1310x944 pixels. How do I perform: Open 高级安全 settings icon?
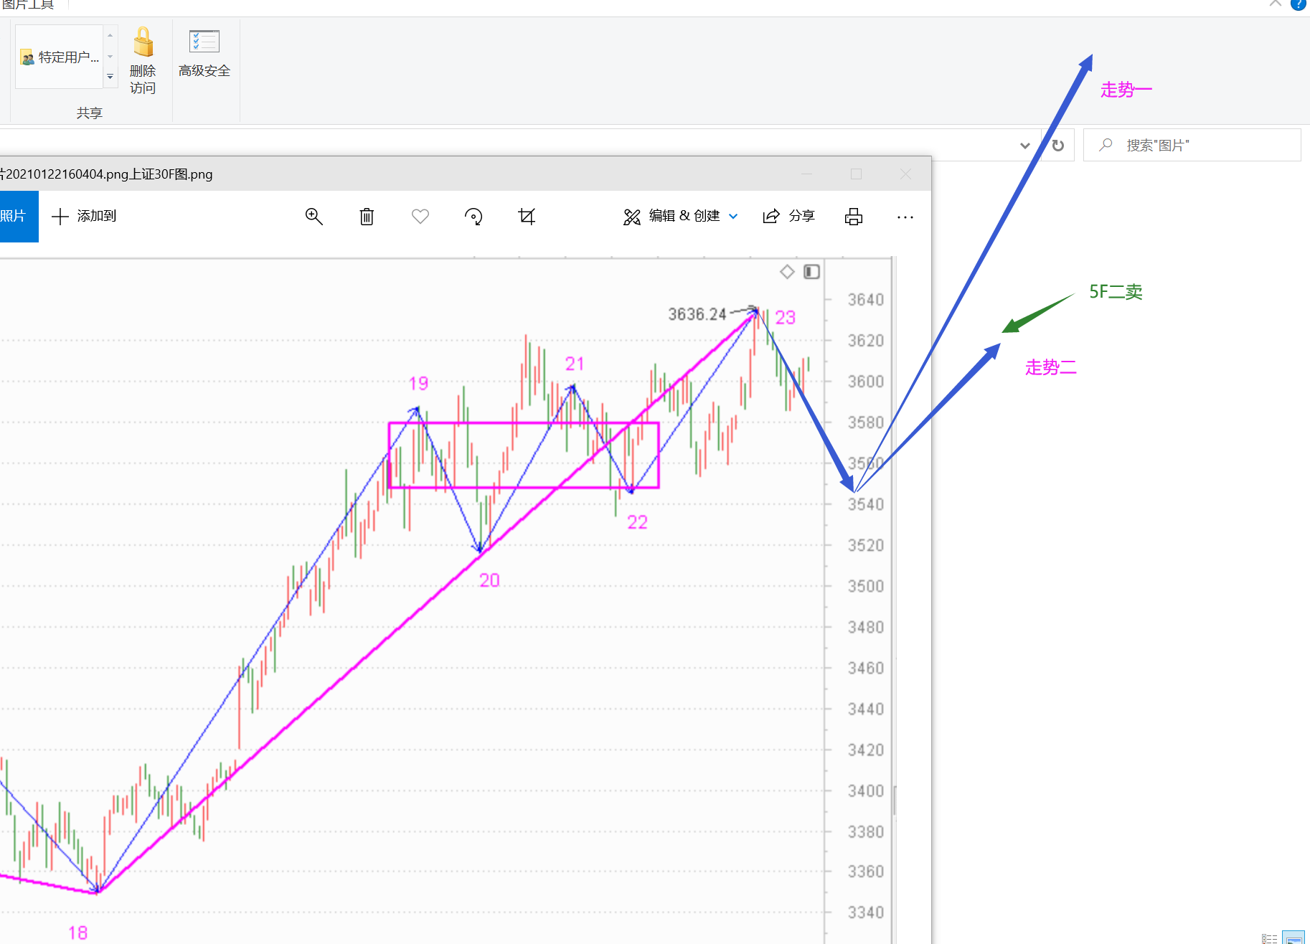pos(204,43)
